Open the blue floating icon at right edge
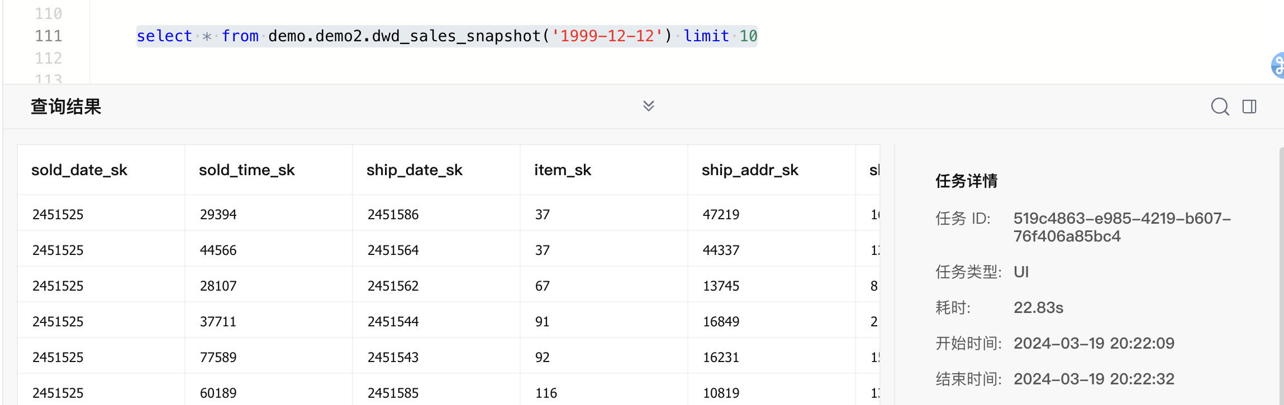 pyautogui.click(x=1278, y=66)
